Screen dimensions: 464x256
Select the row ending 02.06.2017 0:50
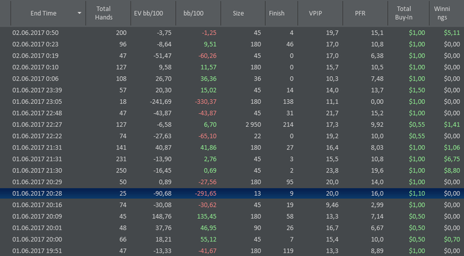click(x=232, y=33)
